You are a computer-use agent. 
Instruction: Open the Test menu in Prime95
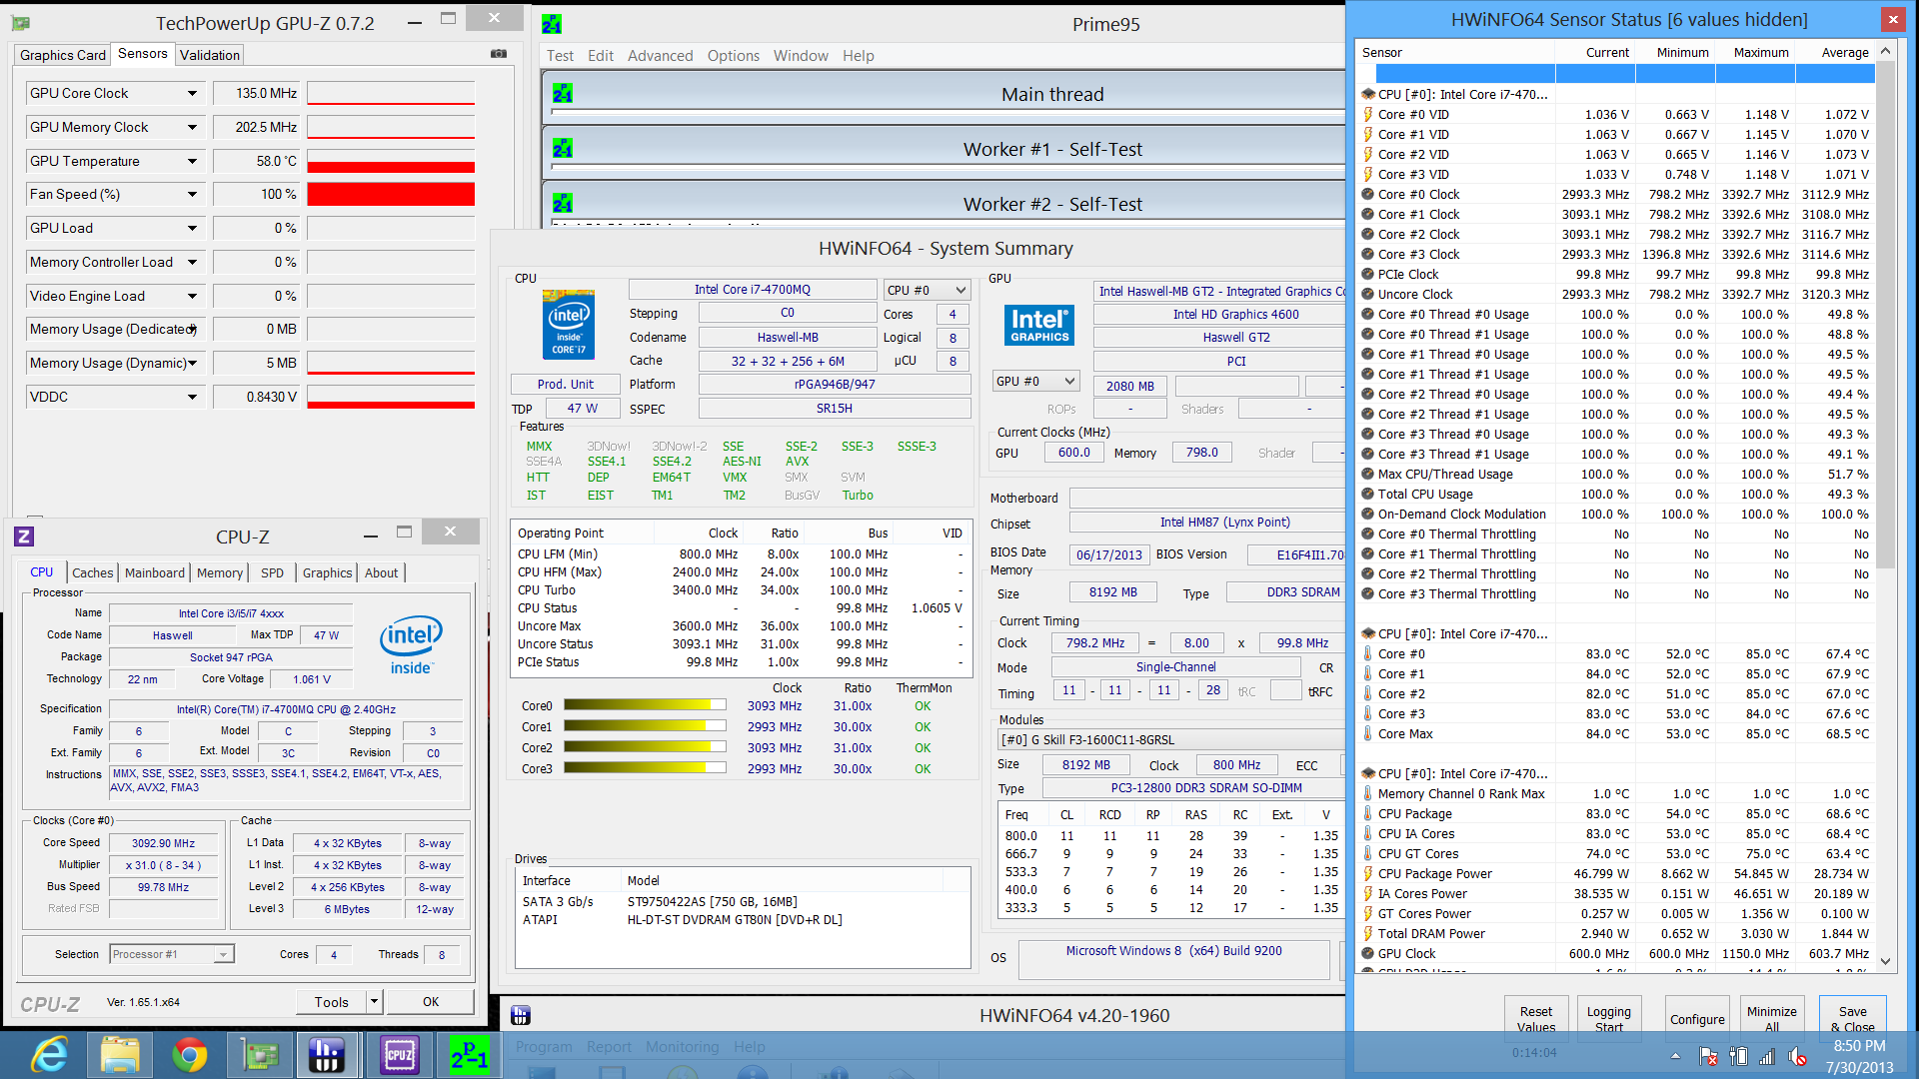click(560, 56)
